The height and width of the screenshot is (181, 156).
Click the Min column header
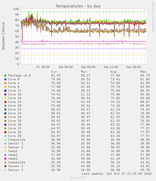(84, 72)
